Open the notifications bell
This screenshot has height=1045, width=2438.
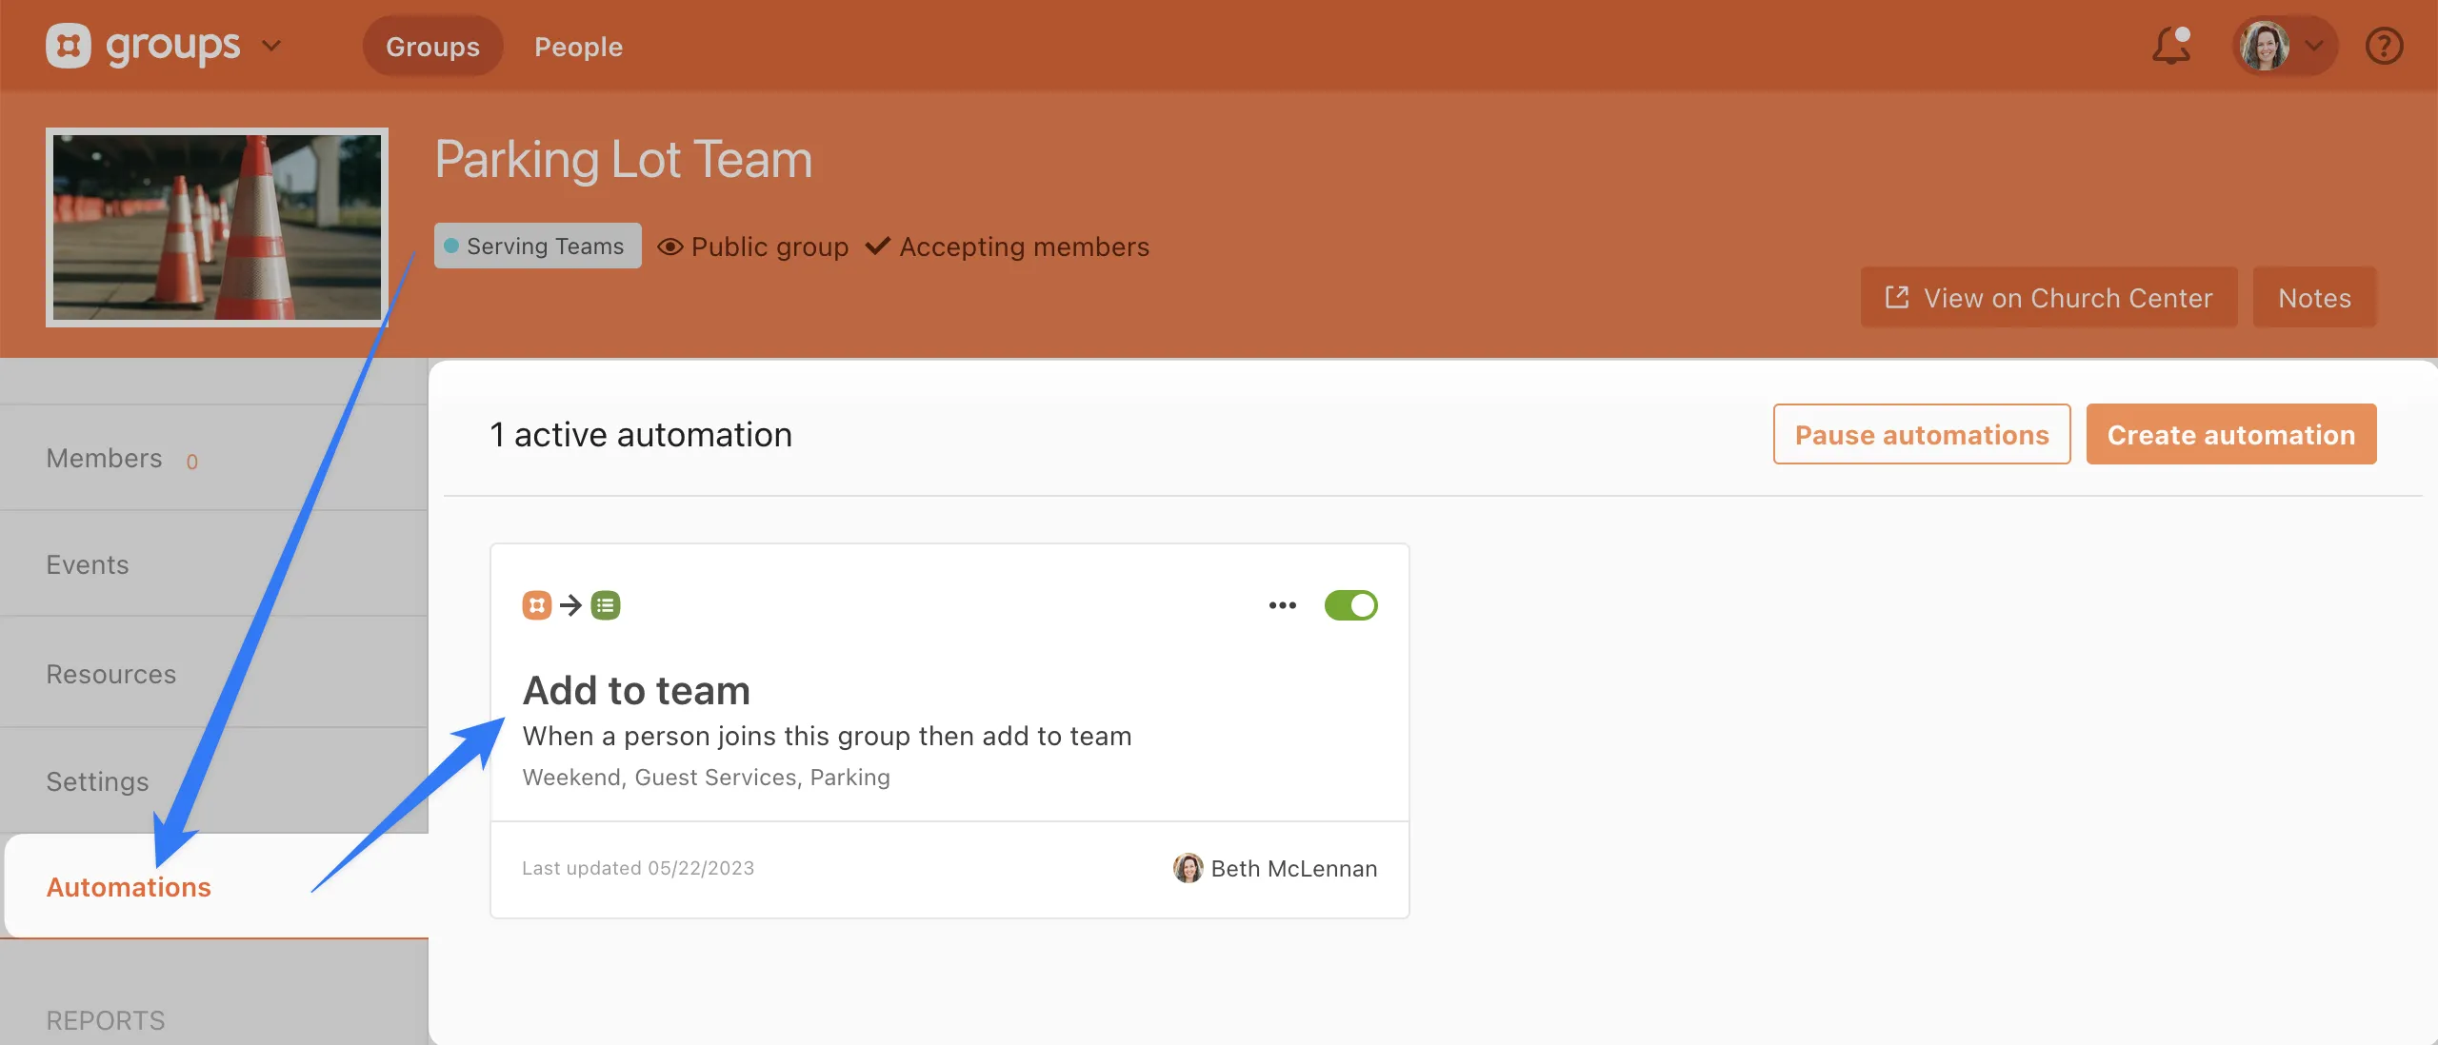point(2170,46)
